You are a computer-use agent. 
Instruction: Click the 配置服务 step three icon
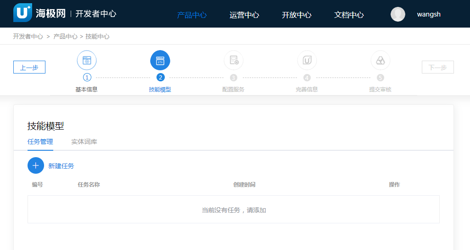(x=234, y=60)
